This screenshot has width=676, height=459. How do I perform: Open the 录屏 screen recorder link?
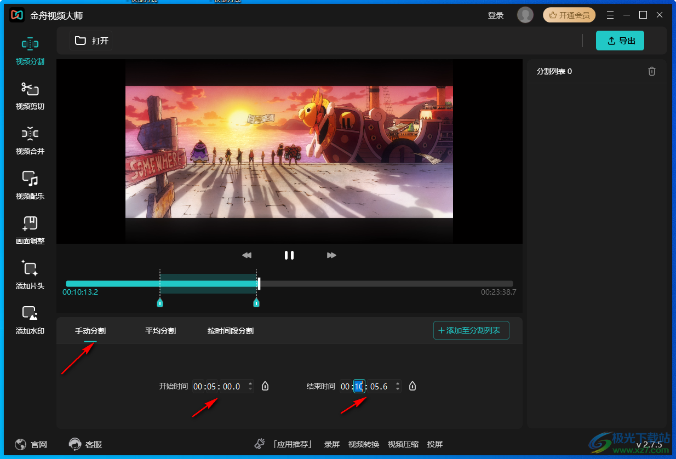(332, 444)
